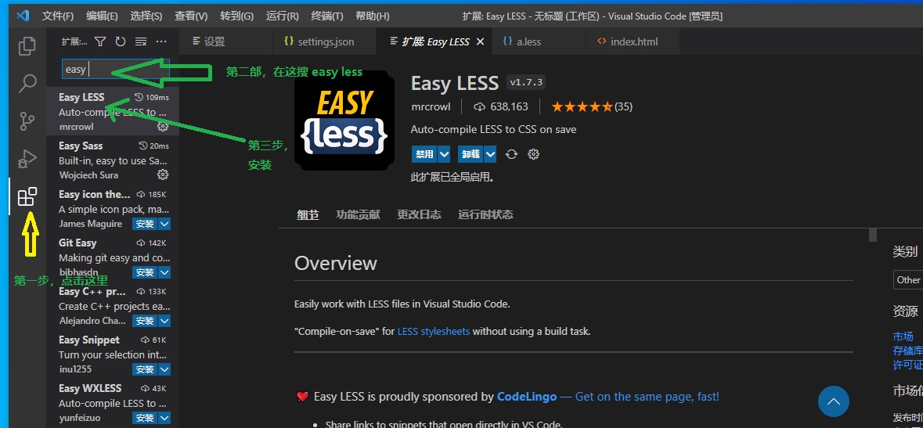Click the VS Code logo in title bar
923x428 pixels.
(x=23, y=16)
